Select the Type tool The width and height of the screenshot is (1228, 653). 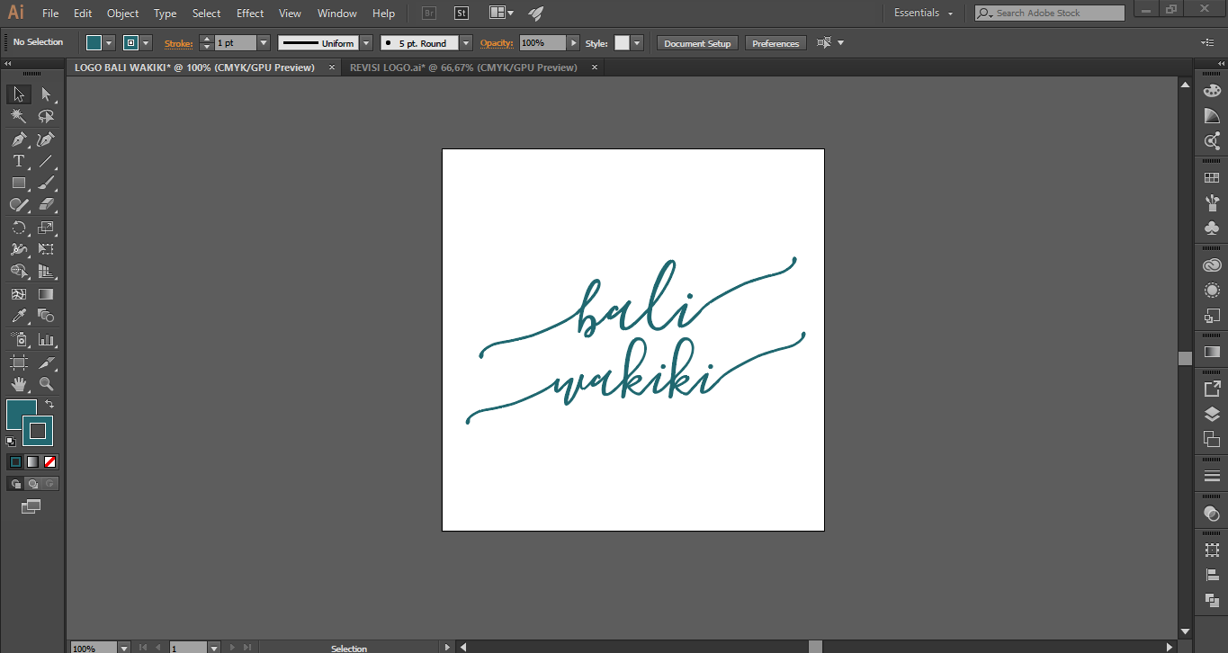click(x=19, y=161)
